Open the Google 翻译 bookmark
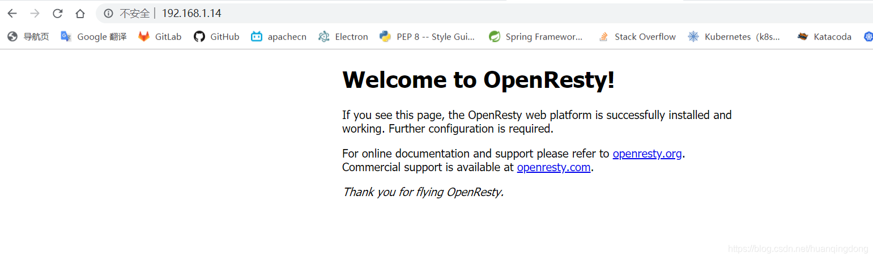Screen dimensions: 873x259 [x=93, y=37]
